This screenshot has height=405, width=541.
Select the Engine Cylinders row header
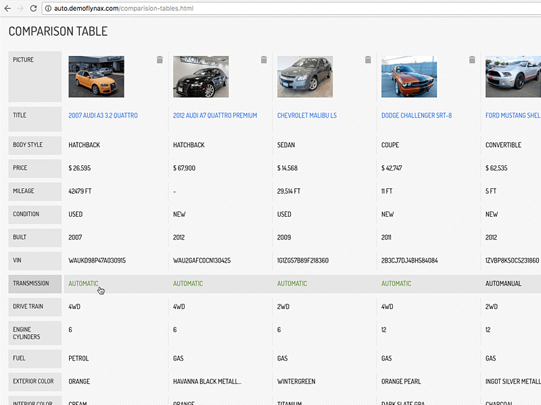[35, 333]
